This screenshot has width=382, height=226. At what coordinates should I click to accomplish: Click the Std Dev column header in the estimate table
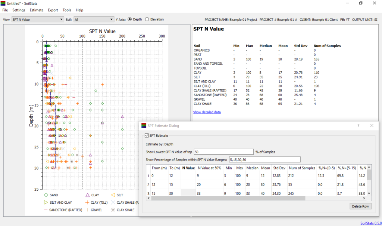279,168
